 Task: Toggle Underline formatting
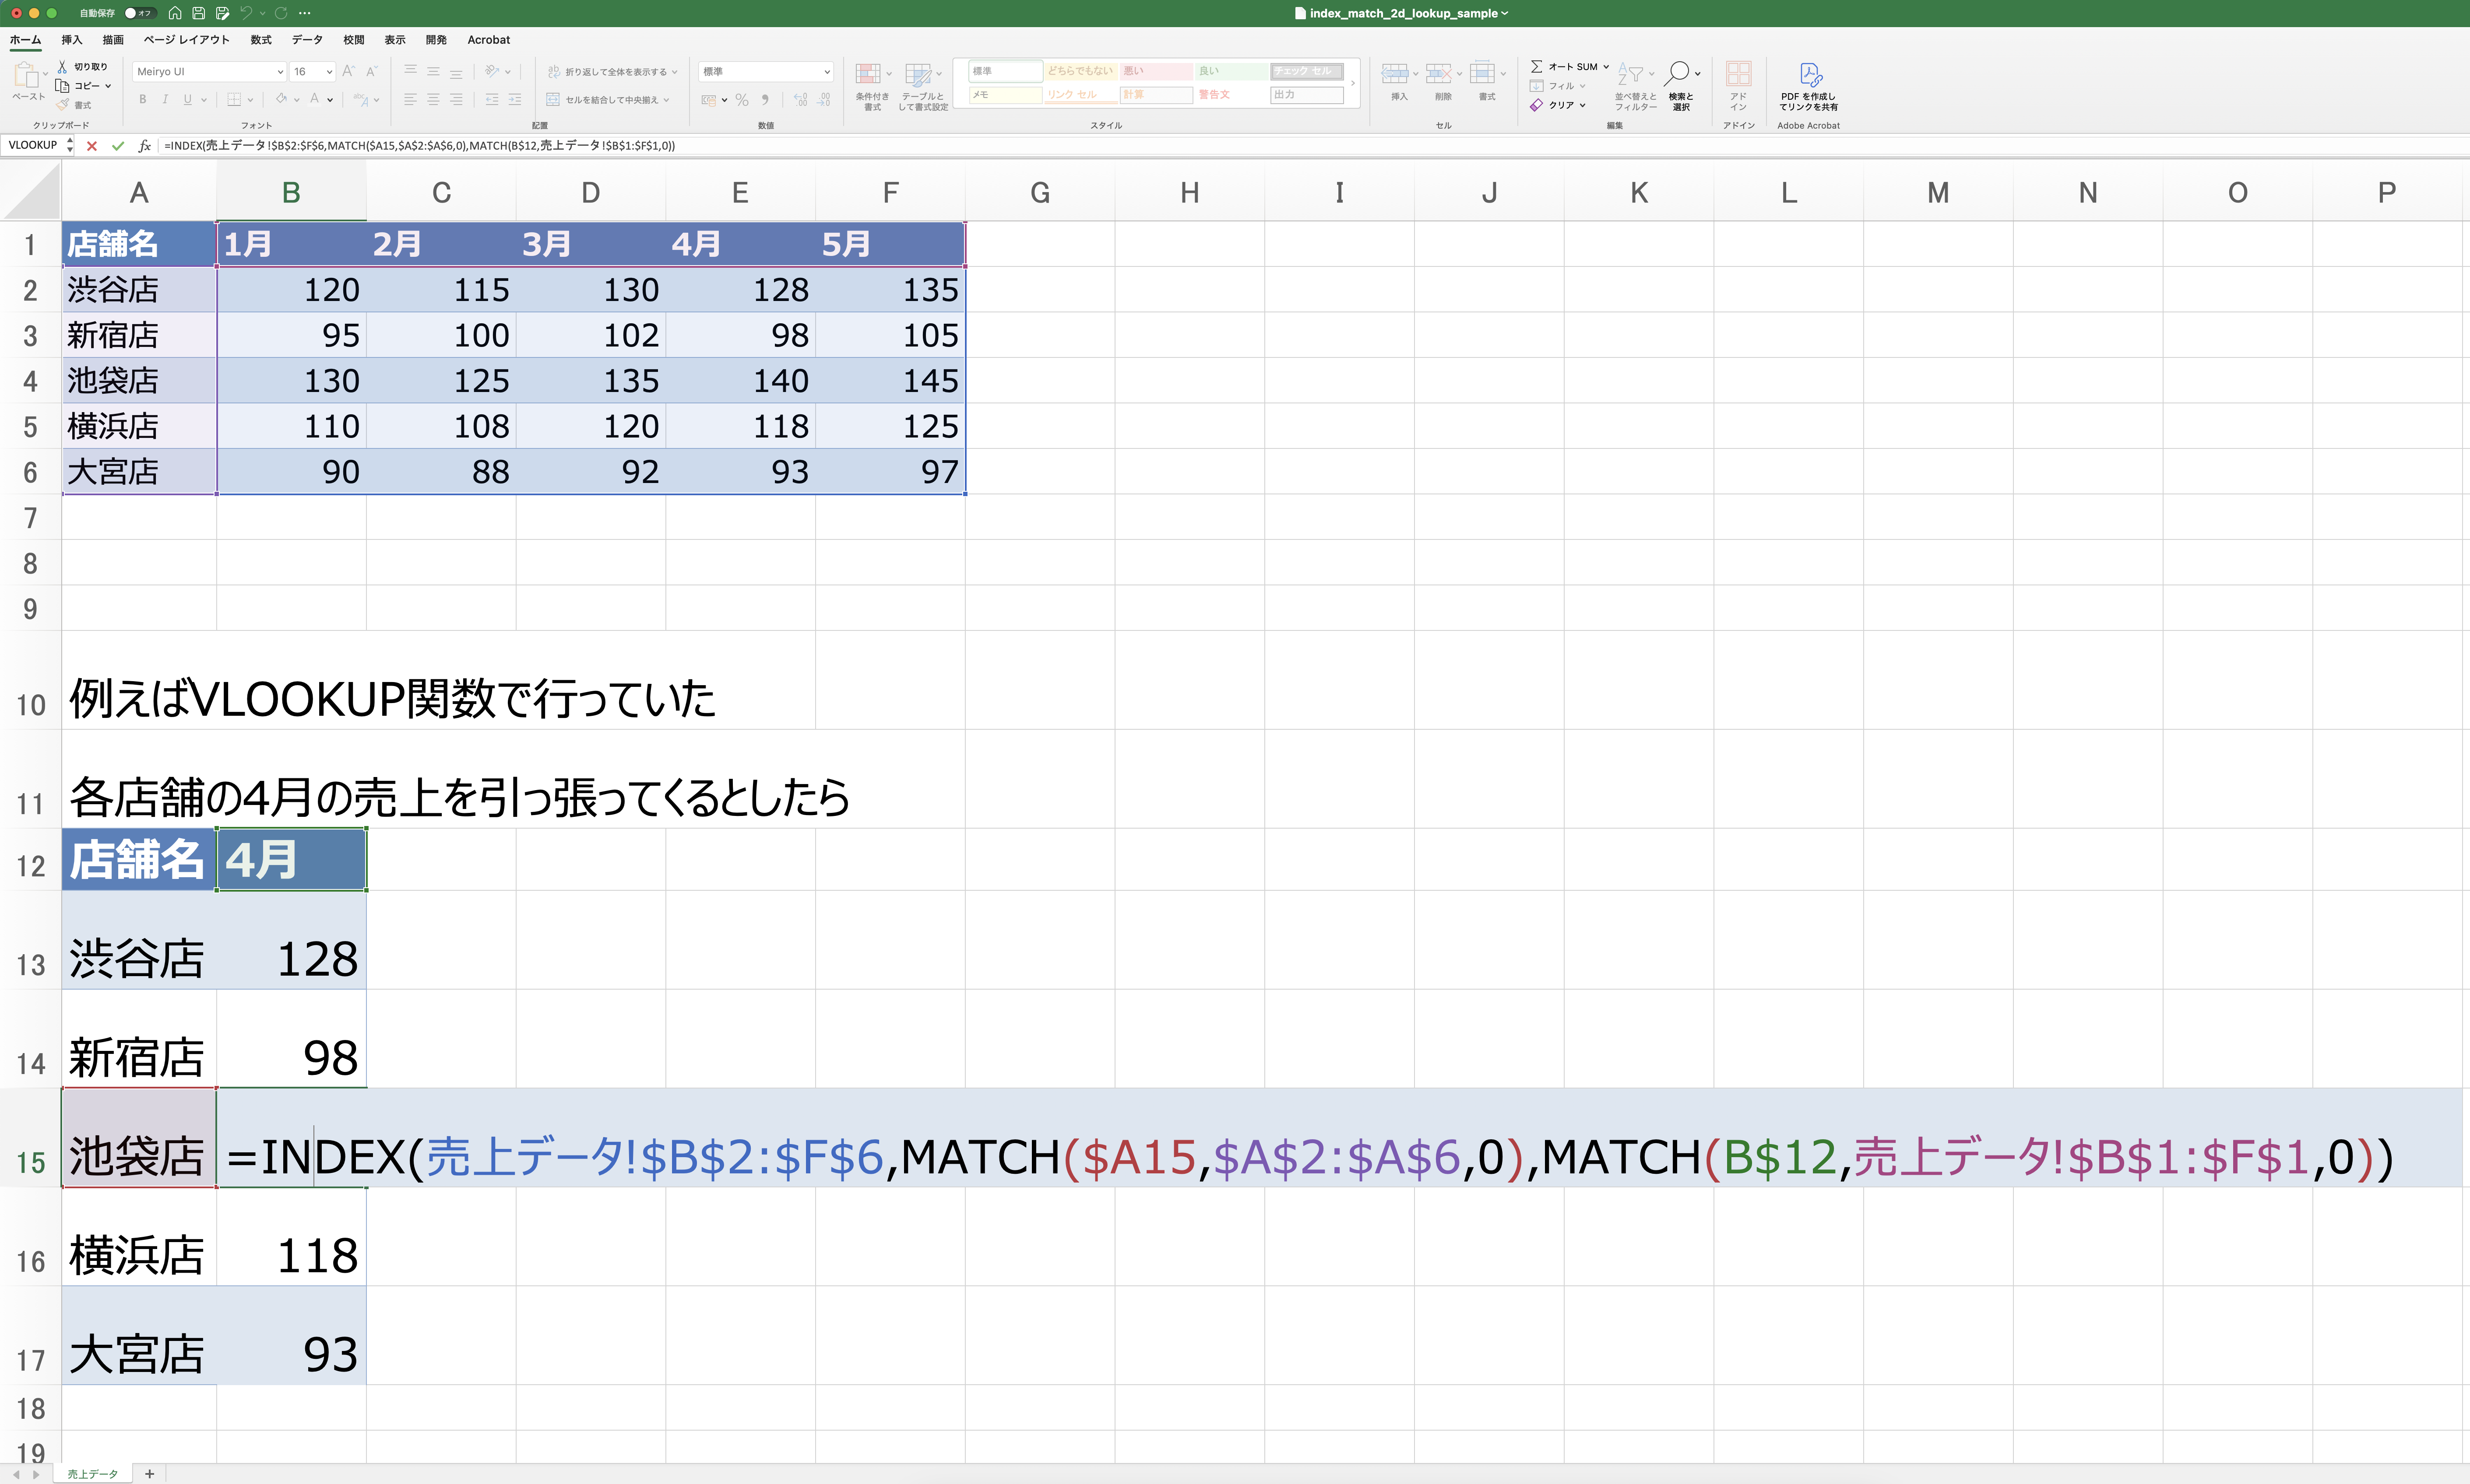tap(187, 100)
